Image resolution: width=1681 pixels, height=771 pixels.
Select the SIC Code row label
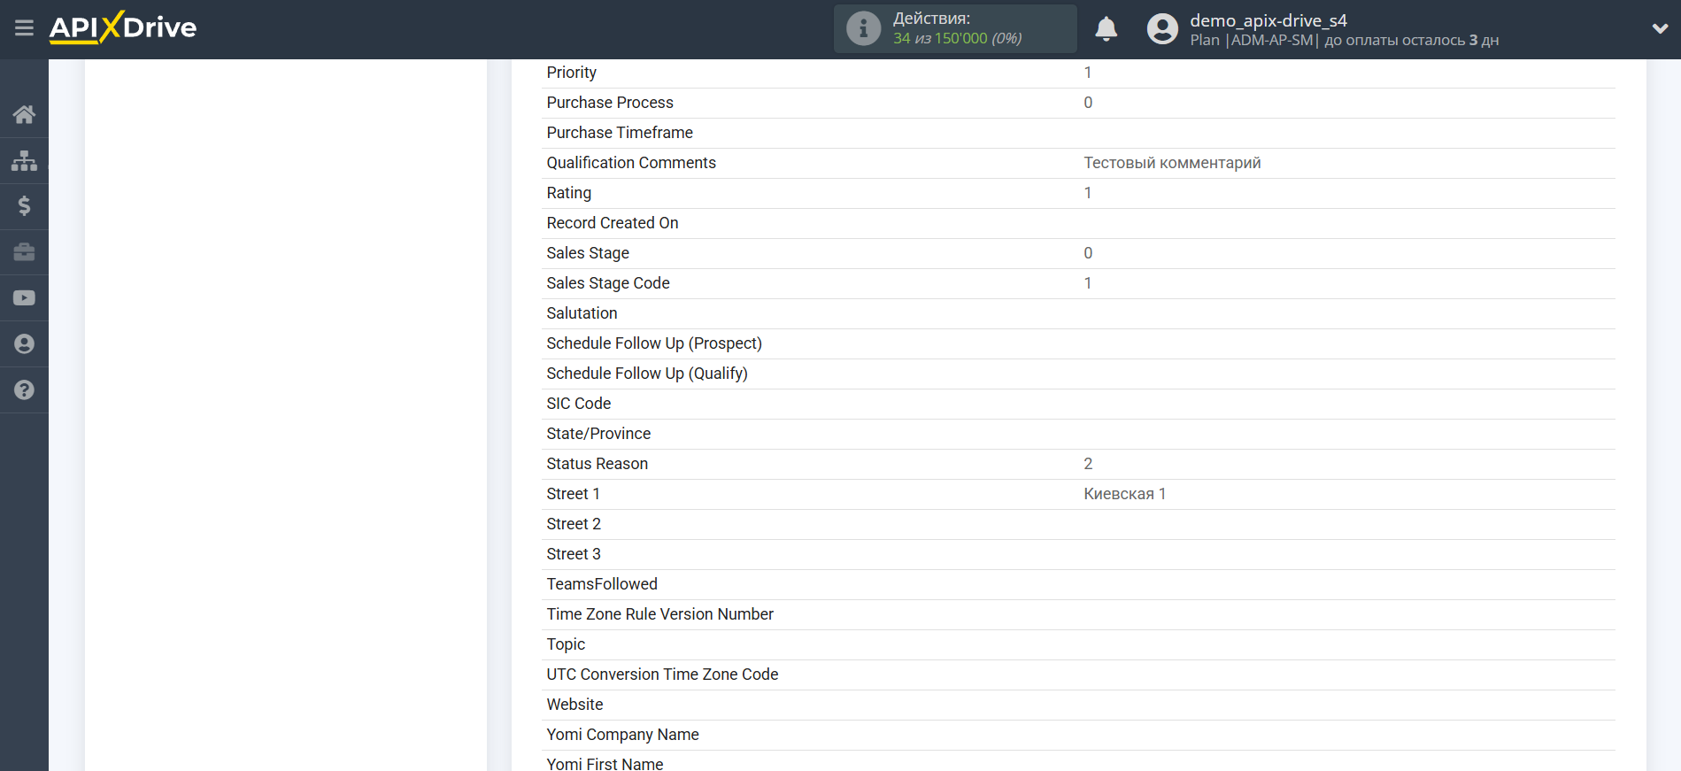[x=578, y=404]
